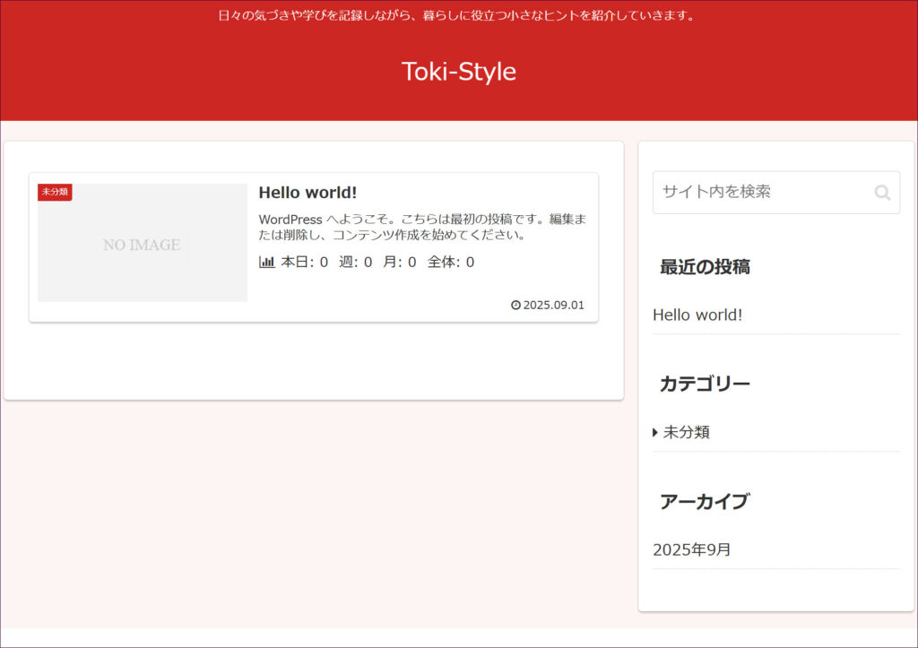Click the post excerpt starting with WordPress へようこそ
The width and height of the screenshot is (918, 648).
pyautogui.click(x=421, y=228)
